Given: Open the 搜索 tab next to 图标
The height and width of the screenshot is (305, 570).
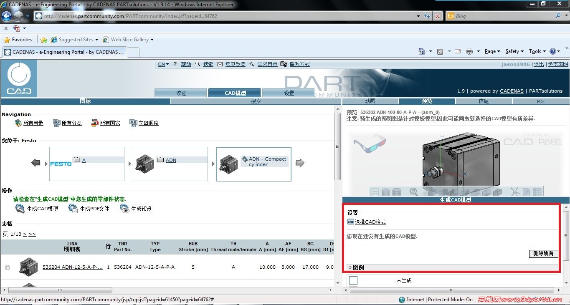Looking at the screenshot, I should click(x=256, y=101).
